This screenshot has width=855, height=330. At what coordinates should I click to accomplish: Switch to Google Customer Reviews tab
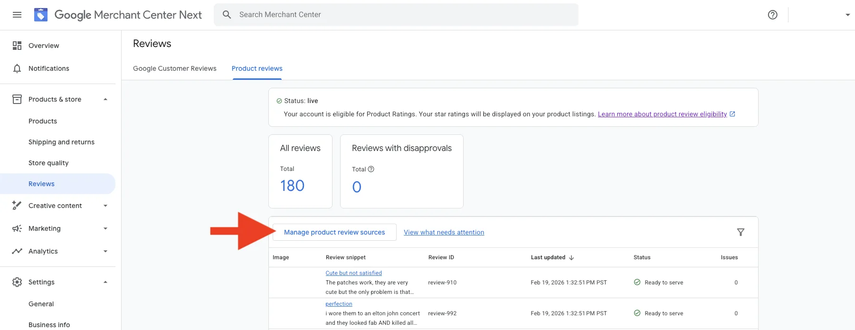175,68
